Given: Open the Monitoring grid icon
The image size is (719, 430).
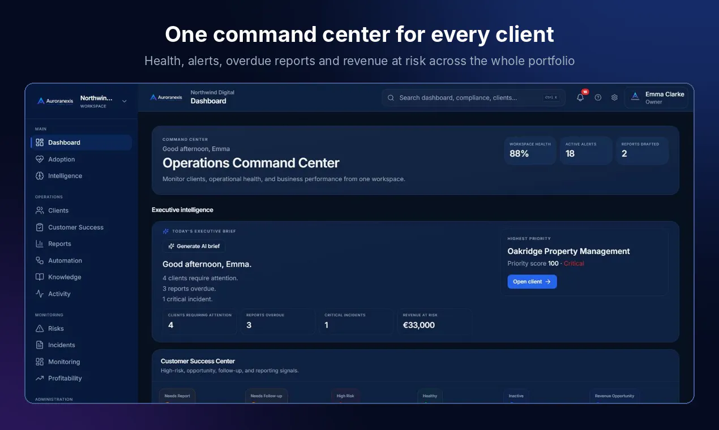Looking at the screenshot, I should pos(40,362).
